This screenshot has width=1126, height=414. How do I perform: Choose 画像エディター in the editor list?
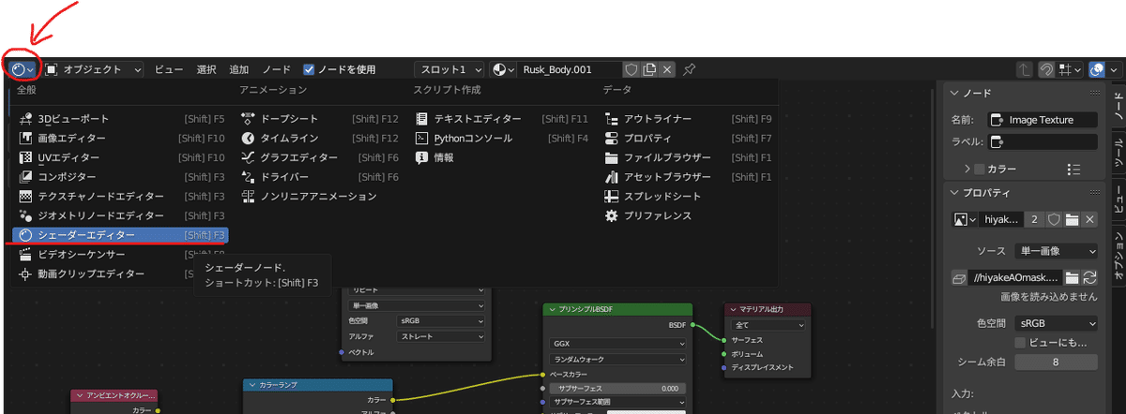120,138
